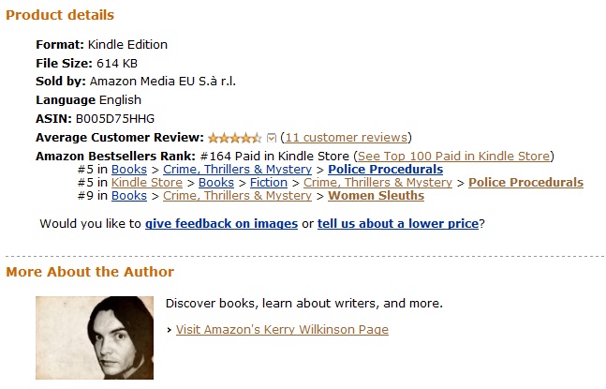Viewport: 606px width, 389px height.
Task: Open the 11 customer reviews link
Action: click(346, 138)
